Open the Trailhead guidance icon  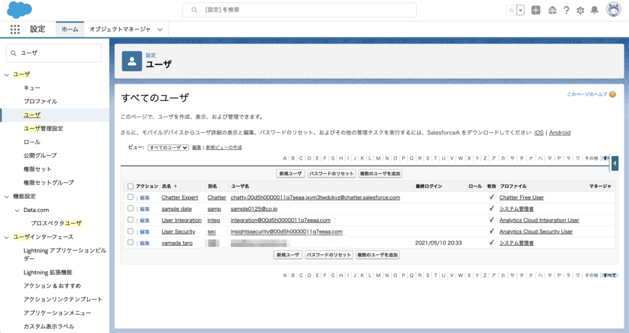tap(552, 10)
